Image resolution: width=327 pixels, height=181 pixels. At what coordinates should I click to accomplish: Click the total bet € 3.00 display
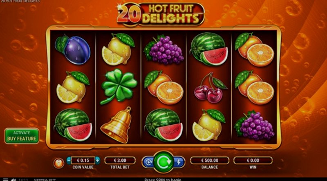coord(120,160)
